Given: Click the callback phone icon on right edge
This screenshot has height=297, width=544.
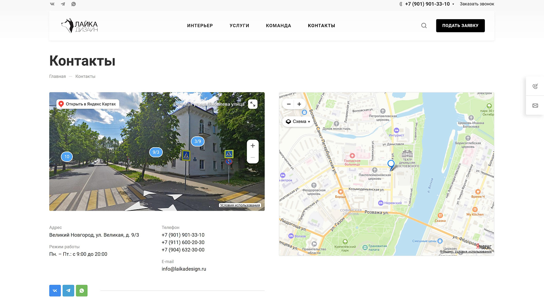Looking at the screenshot, I should tap(535, 86).
